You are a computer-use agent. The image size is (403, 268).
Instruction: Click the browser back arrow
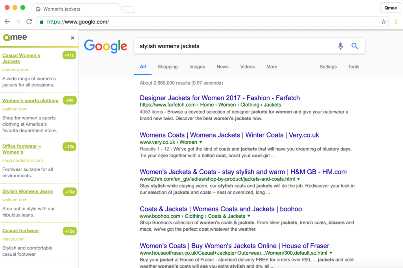coord(7,22)
